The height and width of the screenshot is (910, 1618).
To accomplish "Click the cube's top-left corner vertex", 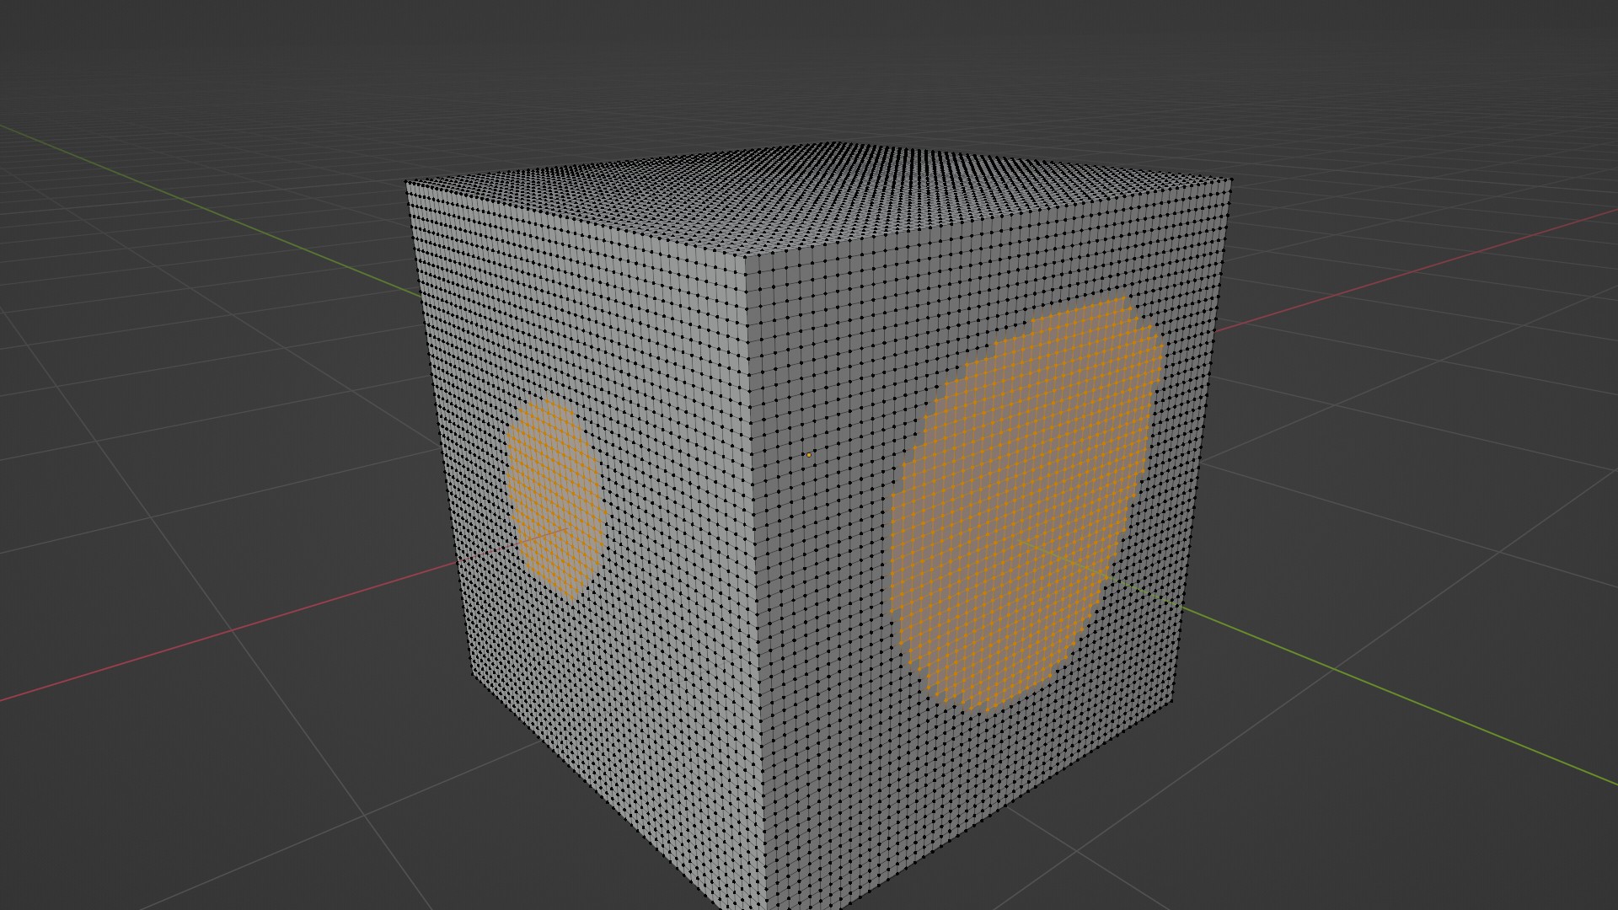I will point(406,182).
